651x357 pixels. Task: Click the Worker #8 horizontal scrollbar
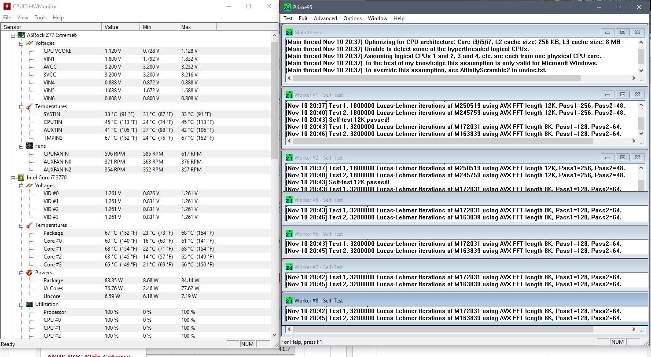point(461,329)
